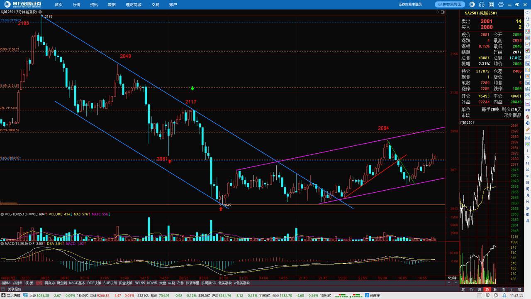Viewport: 531px width, 299px height.
Task: Click the 2045 low price label on chart
Action: click(x=227, y=205)
